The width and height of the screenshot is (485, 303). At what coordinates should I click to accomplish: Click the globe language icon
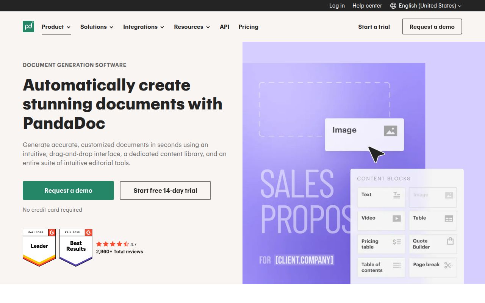pyautogui.click(x=393, y=6)
